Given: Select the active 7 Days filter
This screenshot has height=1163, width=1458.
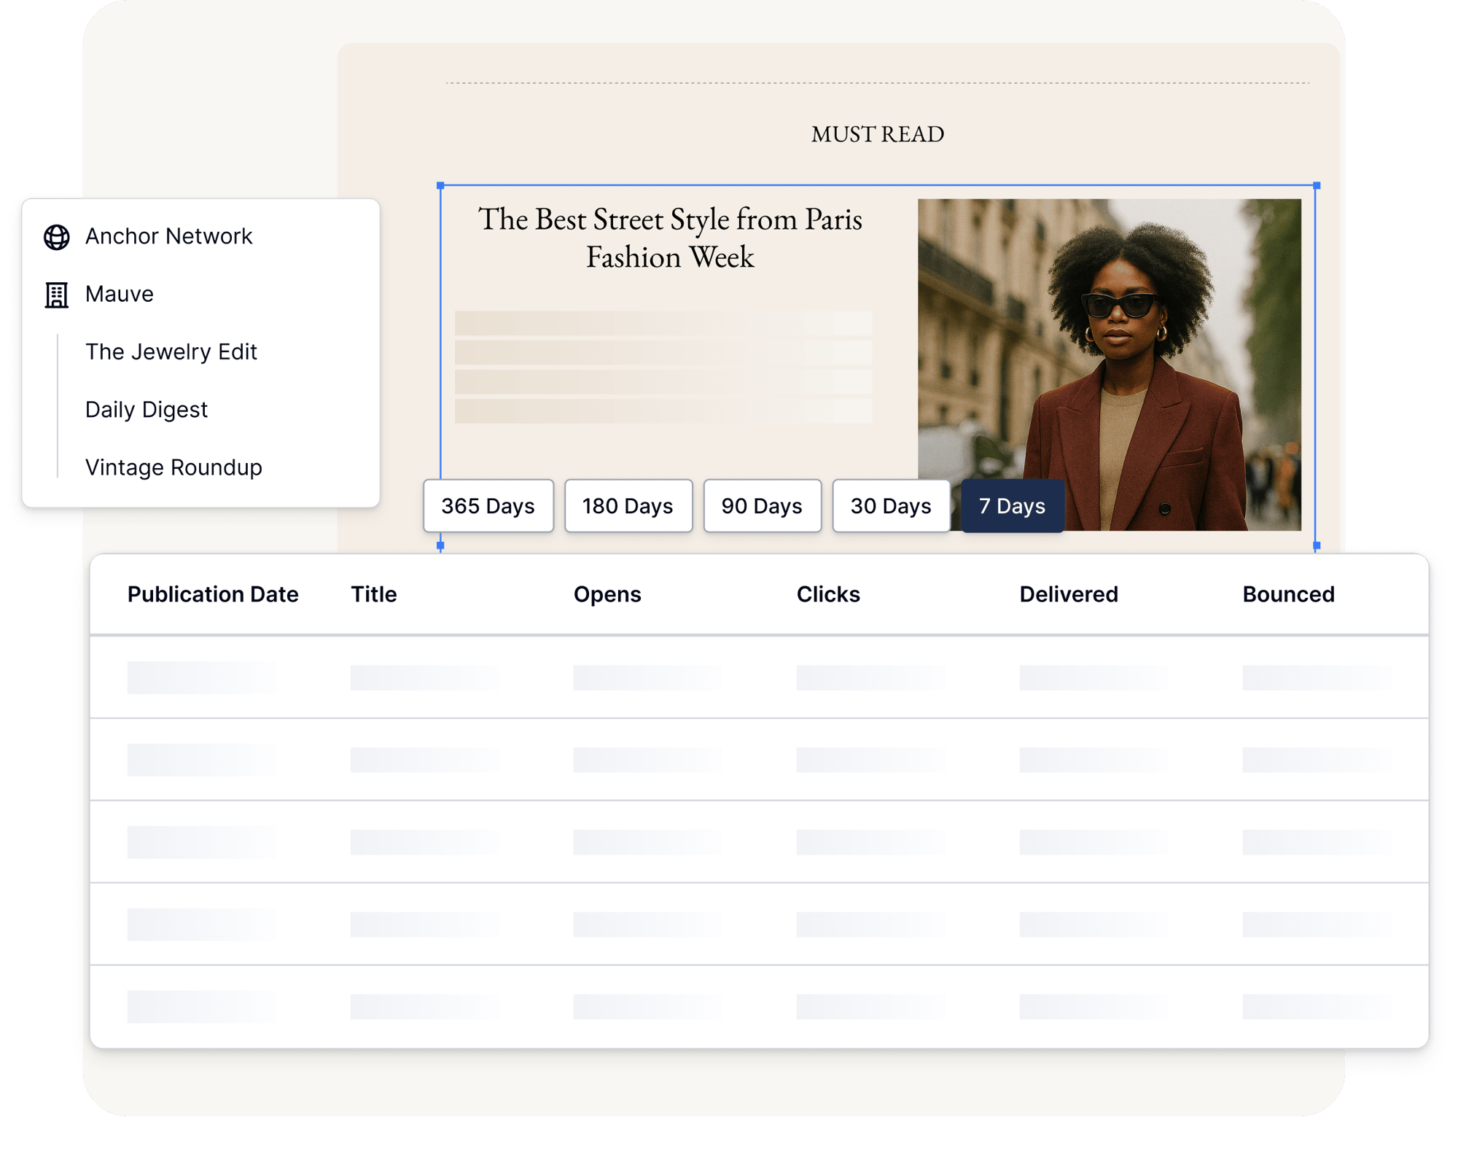Looking at the screenshot, I should tap(1012, 506).
